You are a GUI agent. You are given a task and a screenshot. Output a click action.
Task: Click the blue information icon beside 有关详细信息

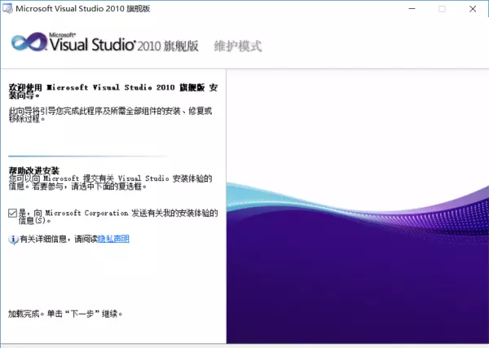(x=13, y=240)
